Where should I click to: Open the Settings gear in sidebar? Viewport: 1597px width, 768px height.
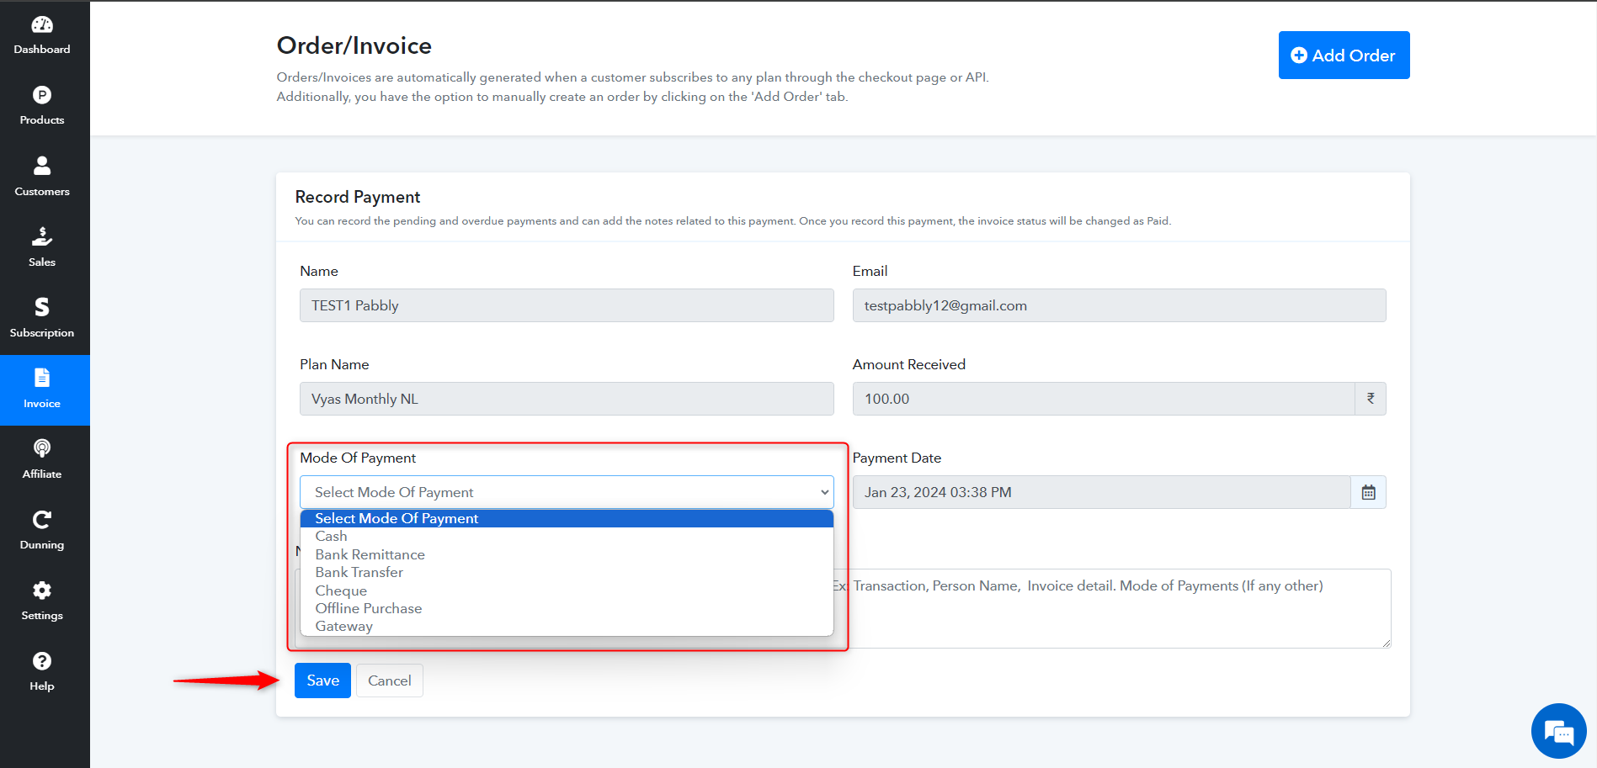coord(42,590)
